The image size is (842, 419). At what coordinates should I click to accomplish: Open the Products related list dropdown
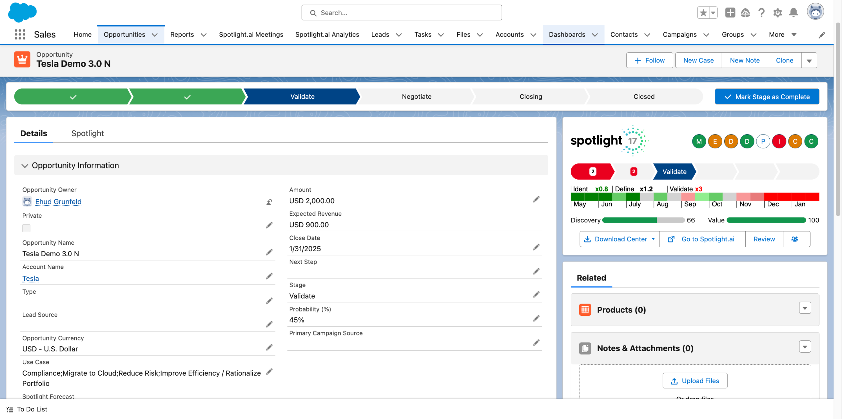(805, 308)
